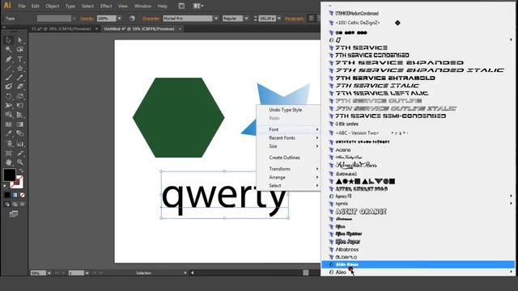Choose the Lasso tool
Viewport: 518px width, 291px height.
(19, 49)
